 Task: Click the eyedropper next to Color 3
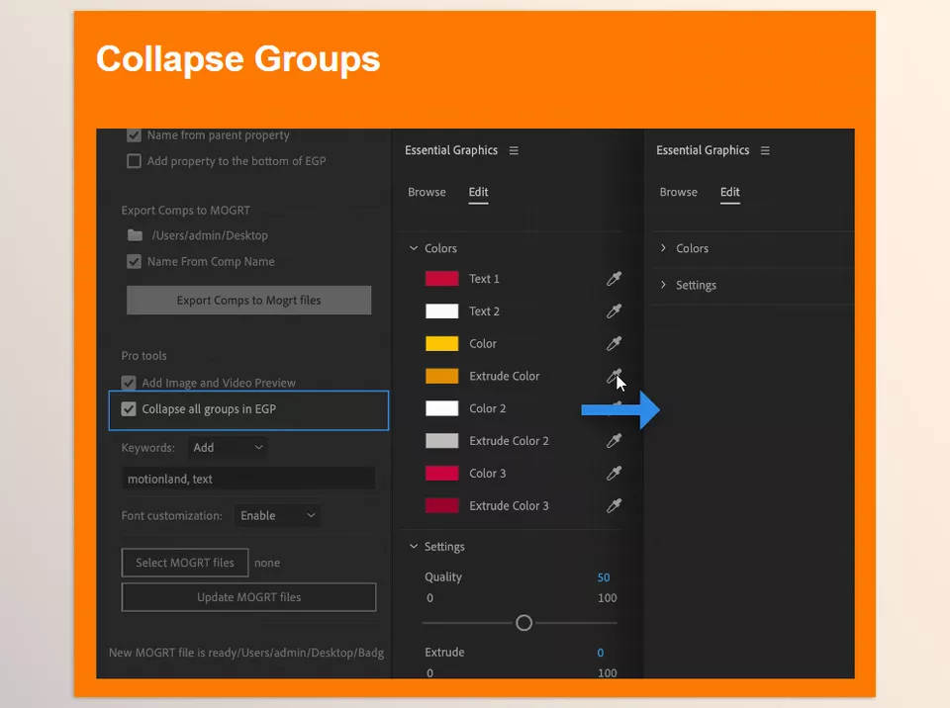614,473
